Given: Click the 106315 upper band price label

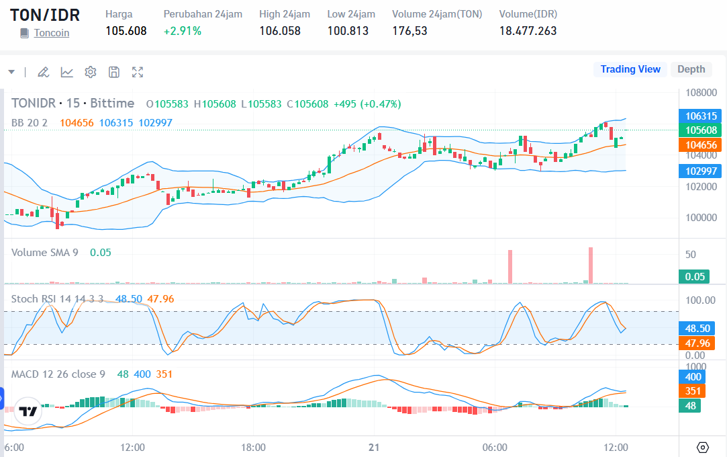Looking at the screenshot, I should tap(701, 116).
